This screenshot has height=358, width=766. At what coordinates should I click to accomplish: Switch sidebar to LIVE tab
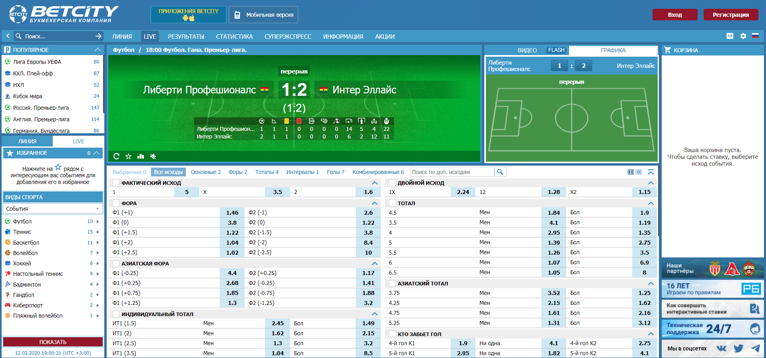point(78,141)
